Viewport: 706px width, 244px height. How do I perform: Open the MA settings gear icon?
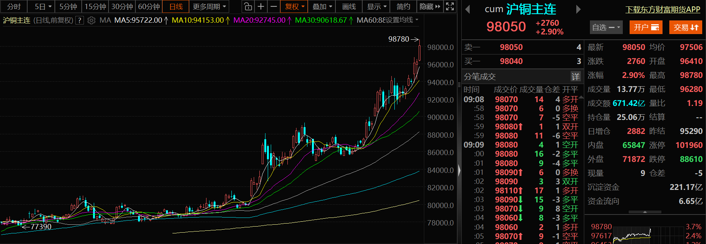(x=91, y=20)
